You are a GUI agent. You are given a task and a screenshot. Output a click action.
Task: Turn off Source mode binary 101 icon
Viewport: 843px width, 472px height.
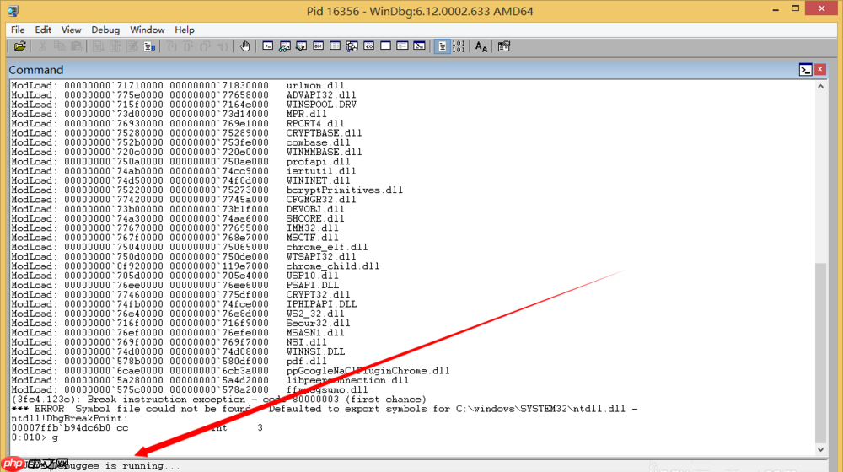click(459, 46)
